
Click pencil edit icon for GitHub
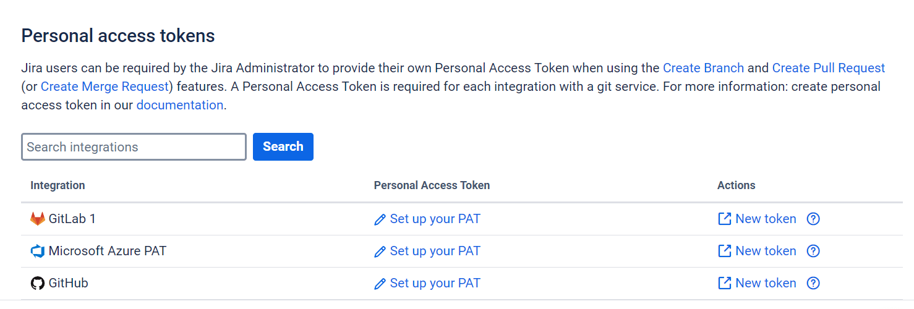[380, 284]
